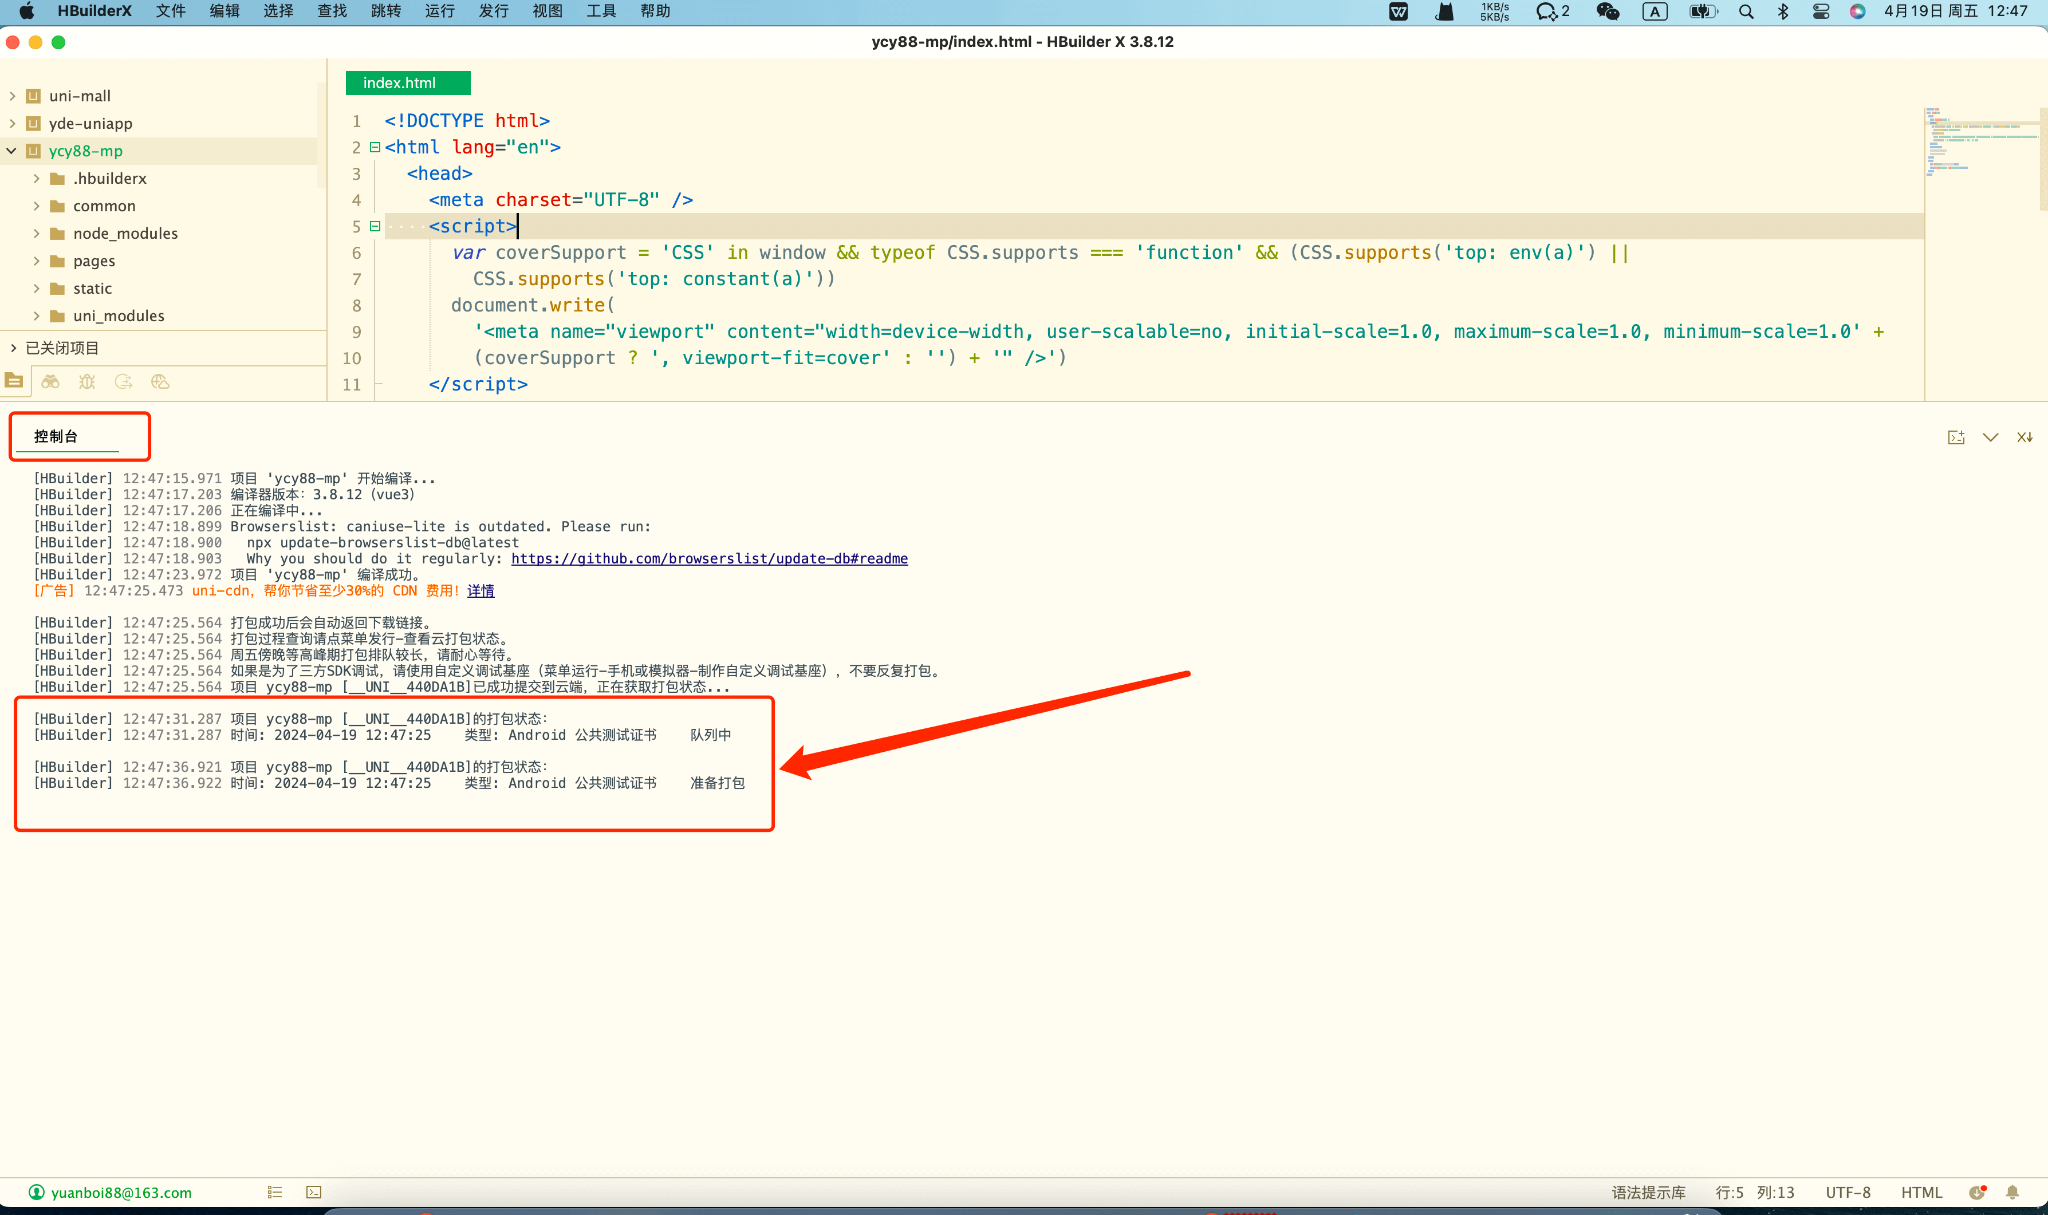Screen dimensions: 2048x1215
Task: Collapse code fold on line 5
Action: 375,226
